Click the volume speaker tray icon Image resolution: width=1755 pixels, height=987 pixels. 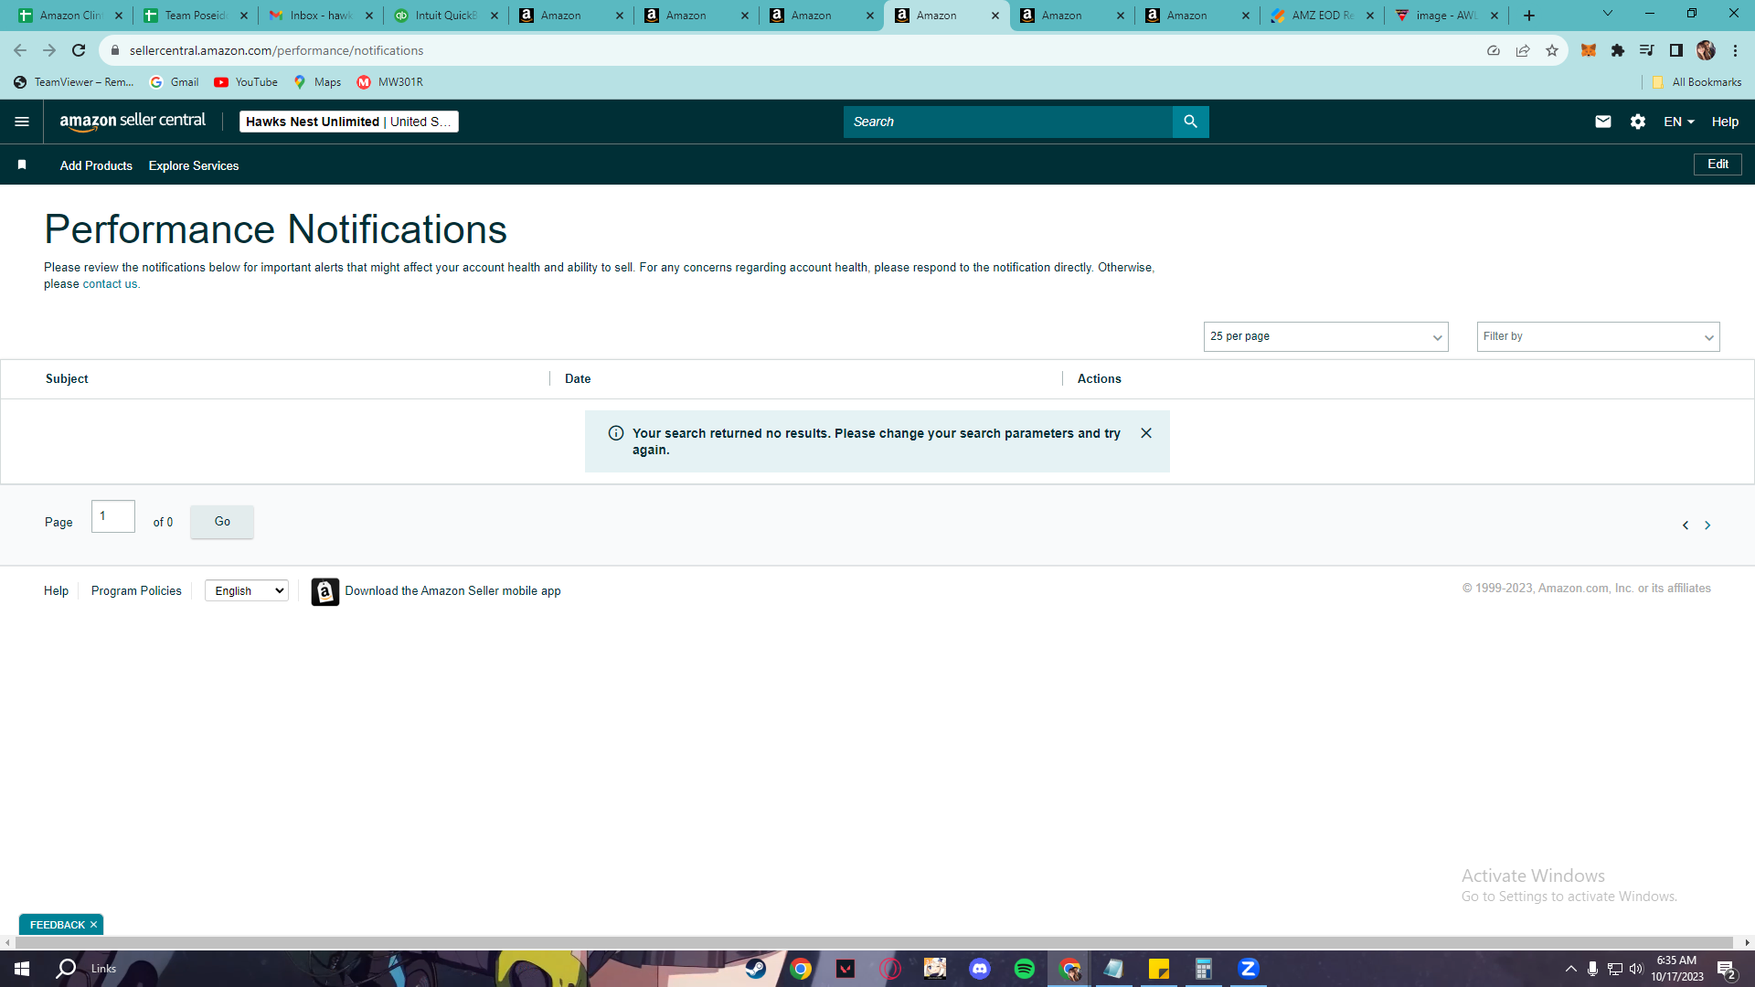point(1636,969)
